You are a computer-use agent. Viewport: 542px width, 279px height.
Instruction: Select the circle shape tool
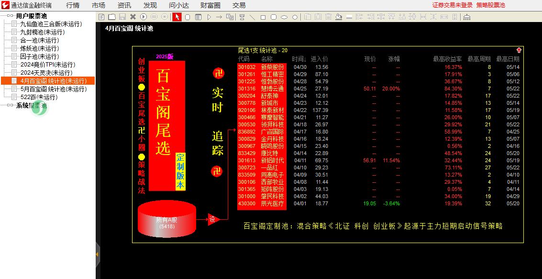pyautogui.click(x=295, y=17)
